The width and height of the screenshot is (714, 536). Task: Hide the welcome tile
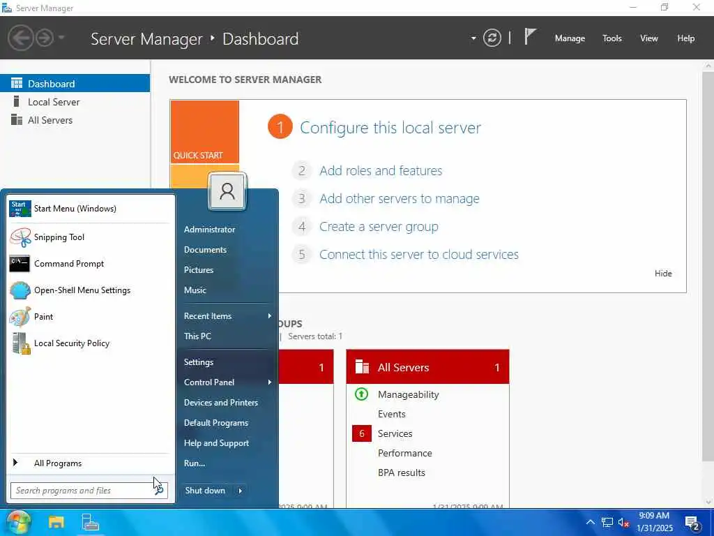[663, 274]
